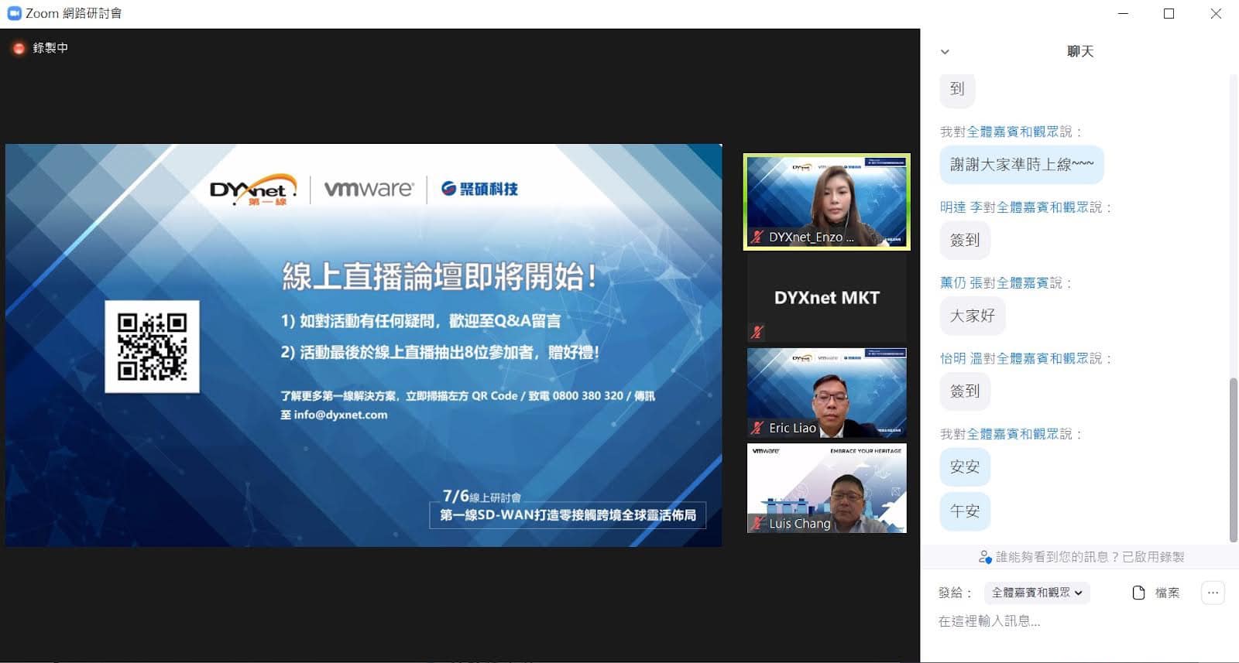This screenshot has height=663, width=1239.
Task: Click the 午安 chat message bubble
Action: (965, 511)
